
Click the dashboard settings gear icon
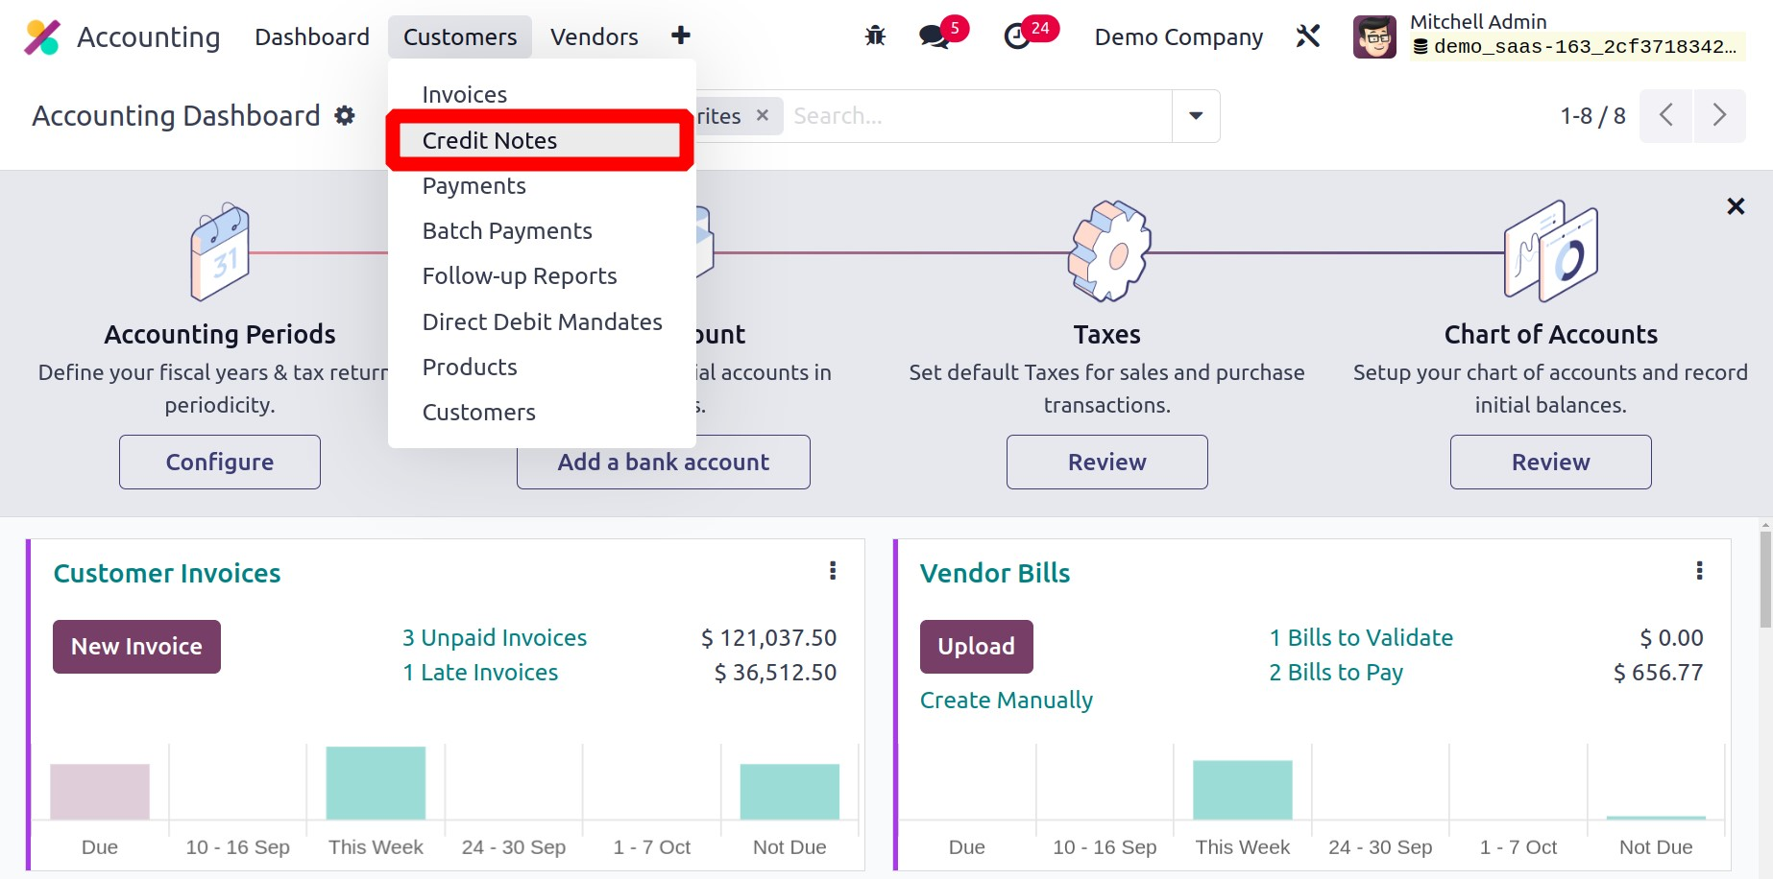click(345, 116)
